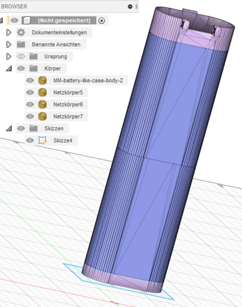The width and height of the screenshot is (242, 307).
Task: Hide Netzkörper5 mesh body
Action: (30, 92)
